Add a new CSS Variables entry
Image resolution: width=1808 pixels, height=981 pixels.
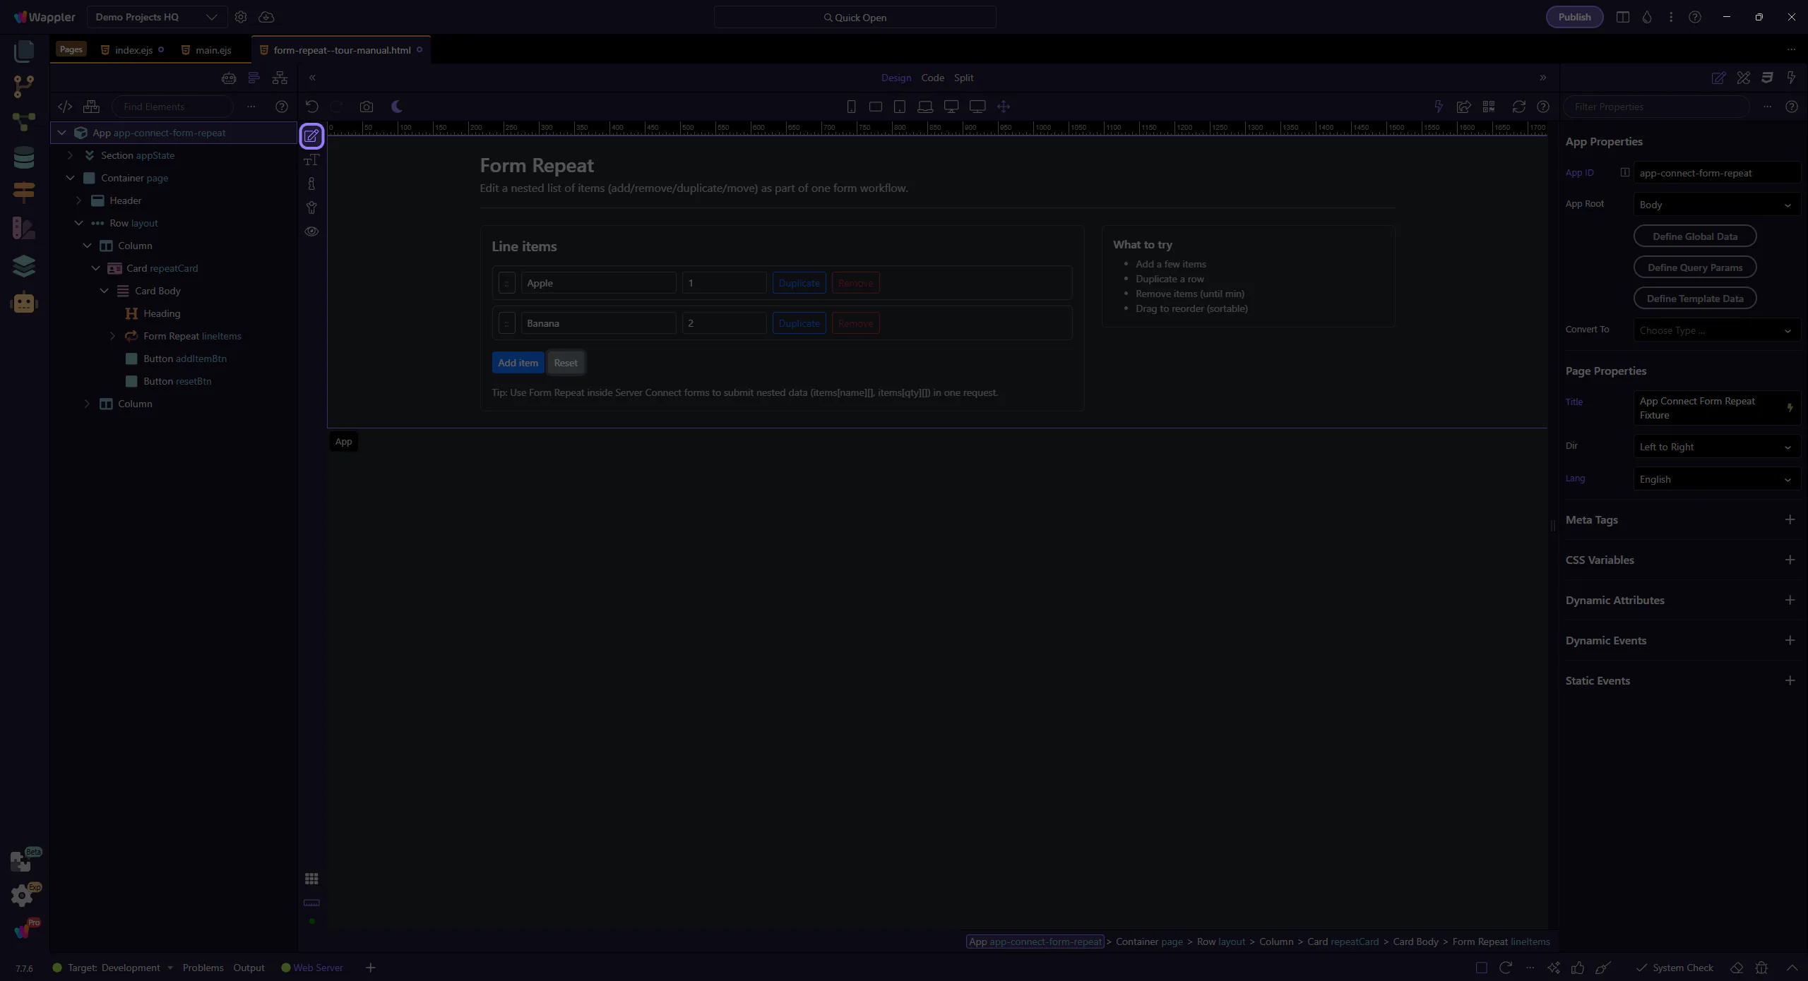pyautogui.click(x=1790, y=560)
